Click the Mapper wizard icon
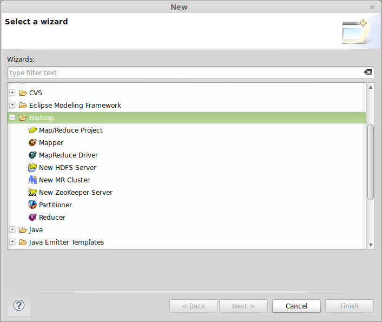 [32, 142]
